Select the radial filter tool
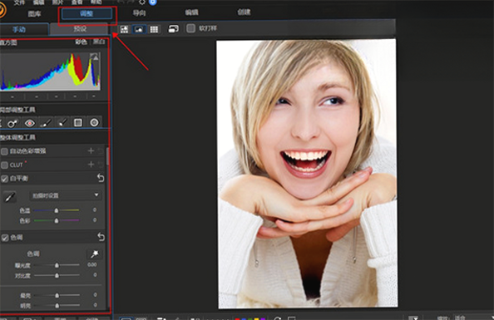The height and width of the screenshot is (320, 494). tap(94, 123)
